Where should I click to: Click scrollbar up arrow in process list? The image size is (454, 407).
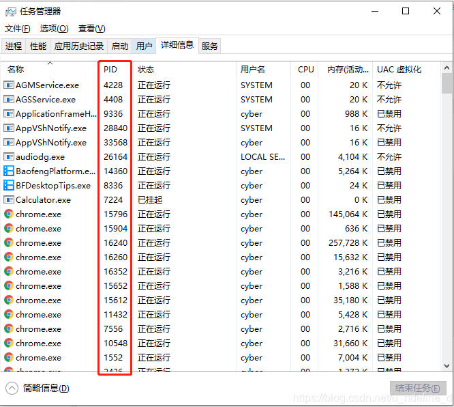[447, 68]
